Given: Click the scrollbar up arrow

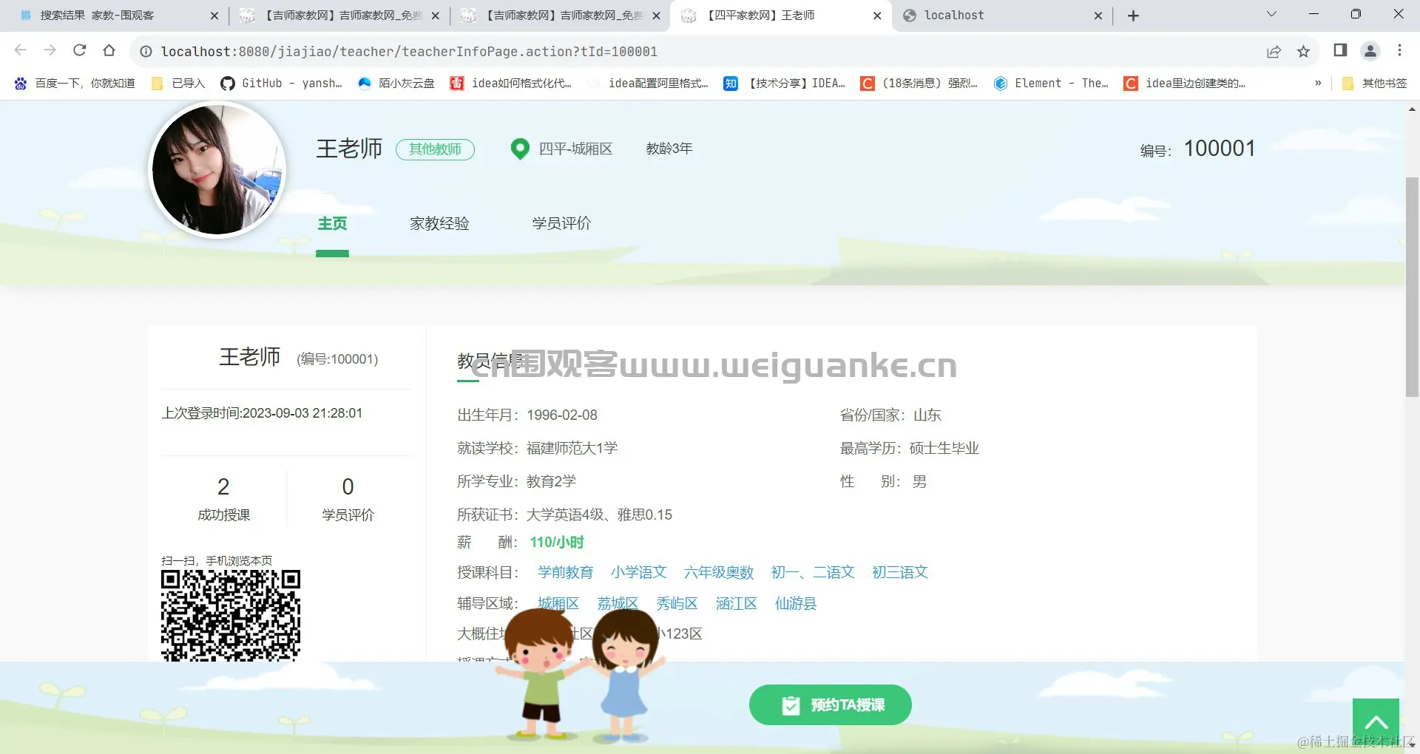Looking at the screenshot, I should (x=1412, y=109).
